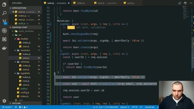Click the minimap code overview
This screenshot has height=109, width=194.
[186, 12]
